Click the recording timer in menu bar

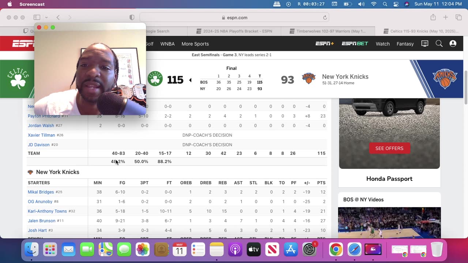coord(311,4)
